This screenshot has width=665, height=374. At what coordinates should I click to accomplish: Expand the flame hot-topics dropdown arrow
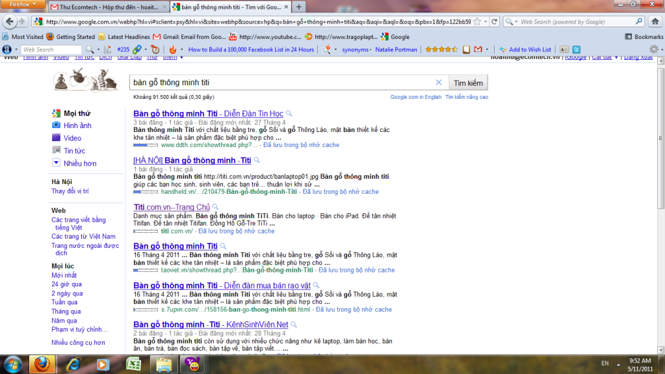point(181,49)
